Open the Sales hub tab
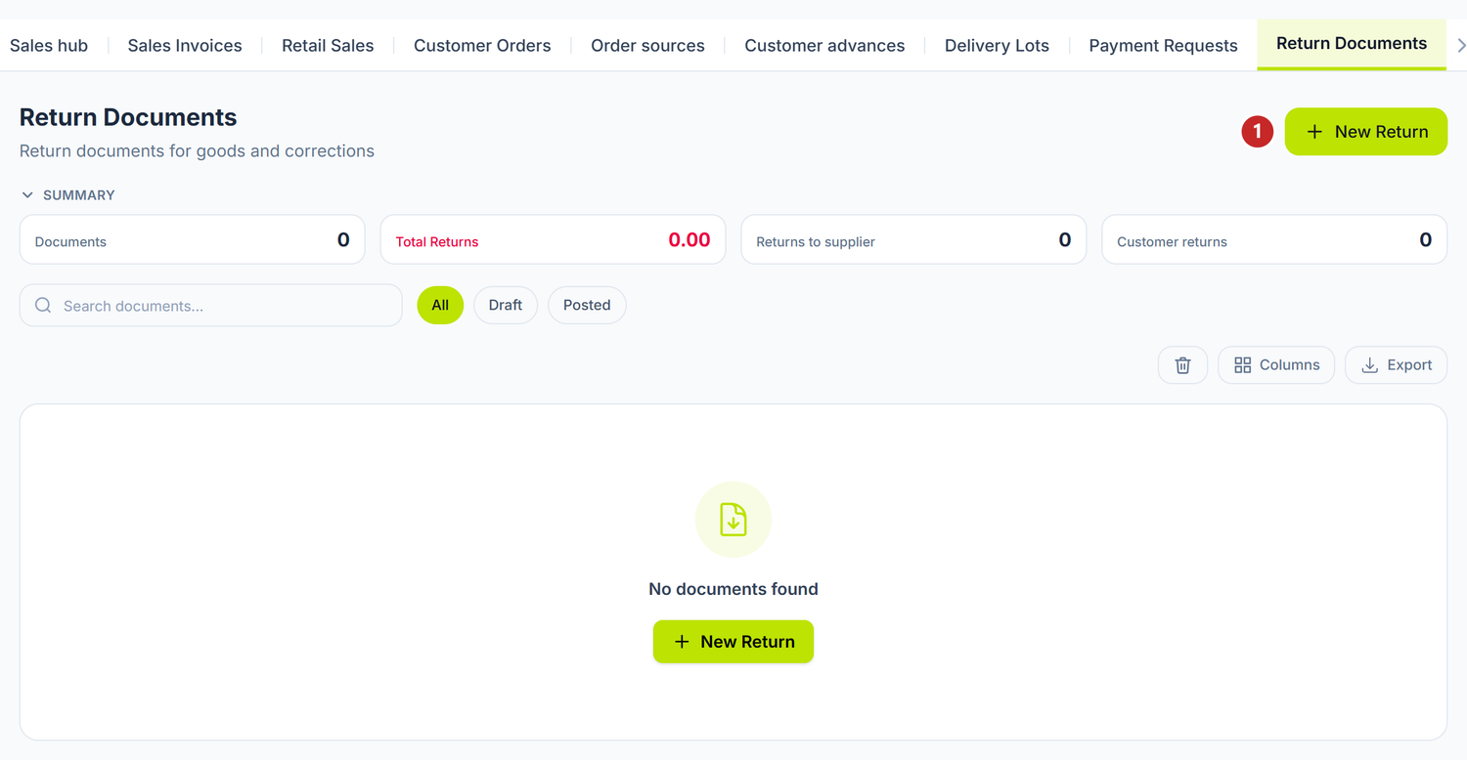The height and width of the screenshot is (760, 1467). 49,46
